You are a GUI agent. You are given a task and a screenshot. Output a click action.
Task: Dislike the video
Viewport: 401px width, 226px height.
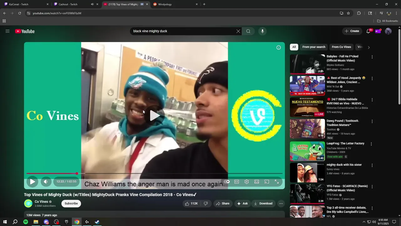click(206, 203)
